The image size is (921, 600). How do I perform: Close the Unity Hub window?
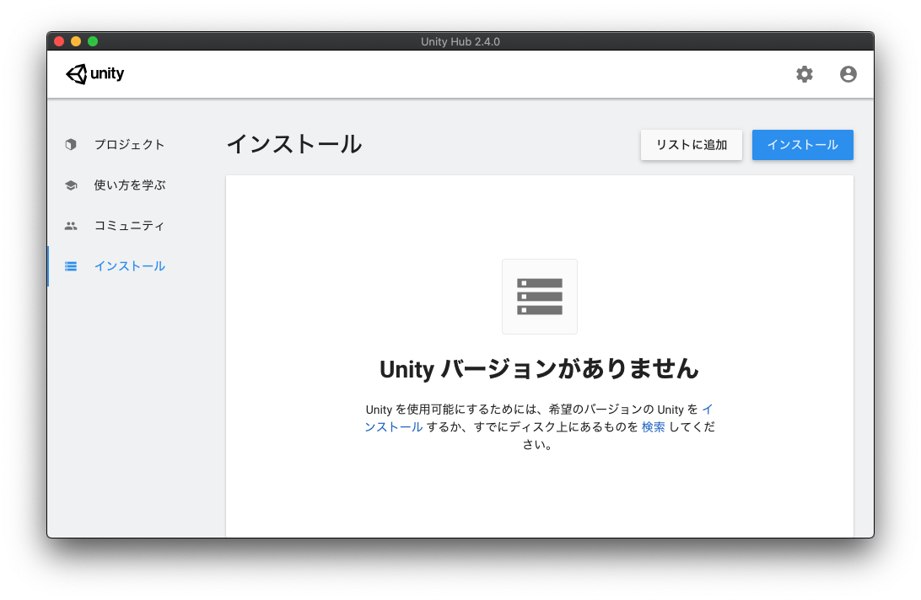(x=59, y=41)
